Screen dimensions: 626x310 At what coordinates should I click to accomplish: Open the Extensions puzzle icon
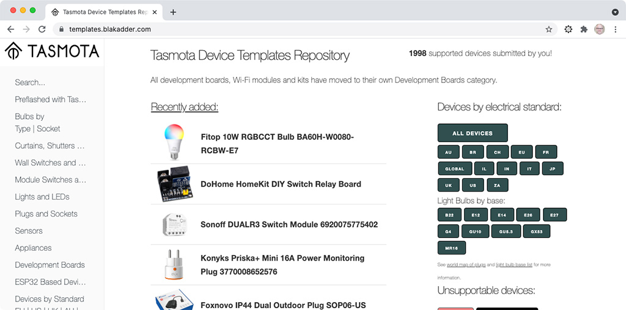(584, 29)
